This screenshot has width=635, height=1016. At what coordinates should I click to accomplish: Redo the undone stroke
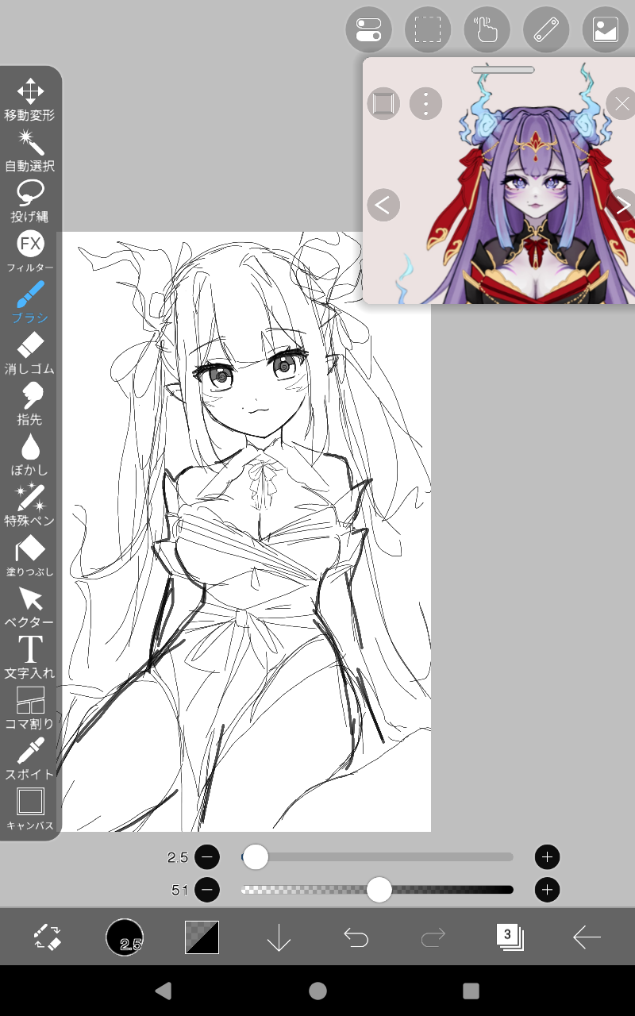click(x=433, y=937)
